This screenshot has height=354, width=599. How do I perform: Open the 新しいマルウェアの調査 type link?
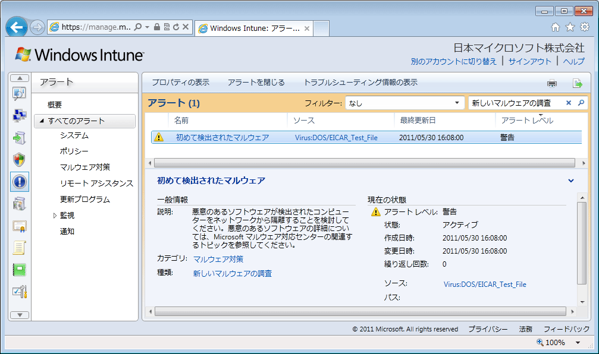tap(232, 273)
